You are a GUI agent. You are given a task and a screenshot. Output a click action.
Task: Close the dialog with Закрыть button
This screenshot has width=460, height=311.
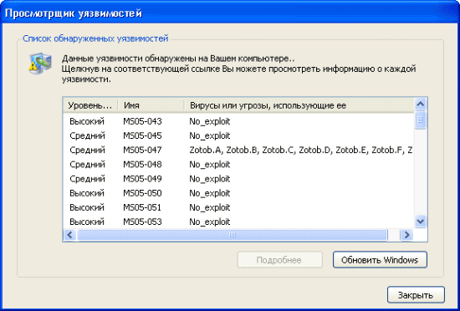tap(416, 295)
